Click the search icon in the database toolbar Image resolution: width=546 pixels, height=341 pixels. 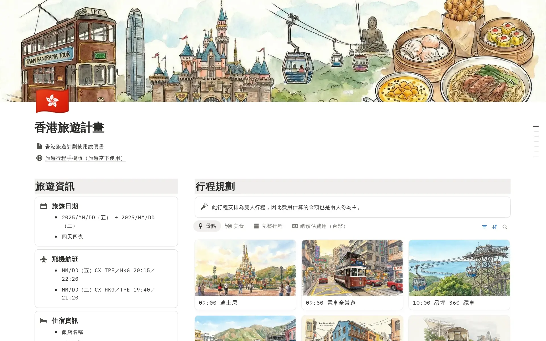coord(505,227)
